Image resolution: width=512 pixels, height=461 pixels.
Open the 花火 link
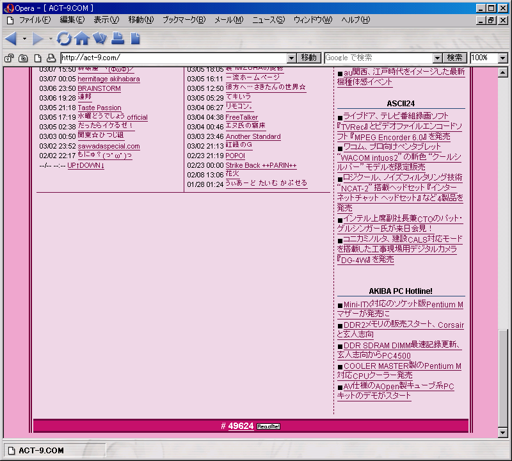232,174
